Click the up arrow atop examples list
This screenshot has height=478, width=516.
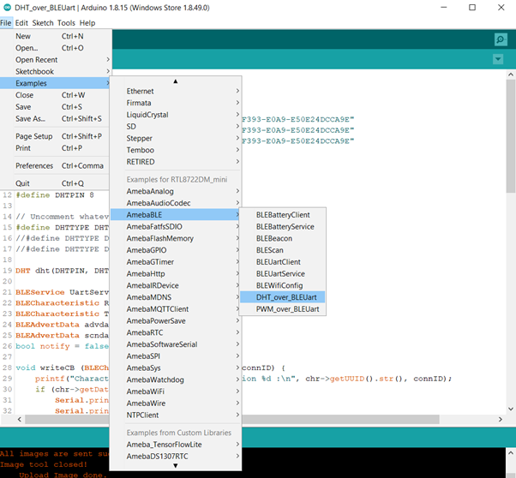click(176, 81)
